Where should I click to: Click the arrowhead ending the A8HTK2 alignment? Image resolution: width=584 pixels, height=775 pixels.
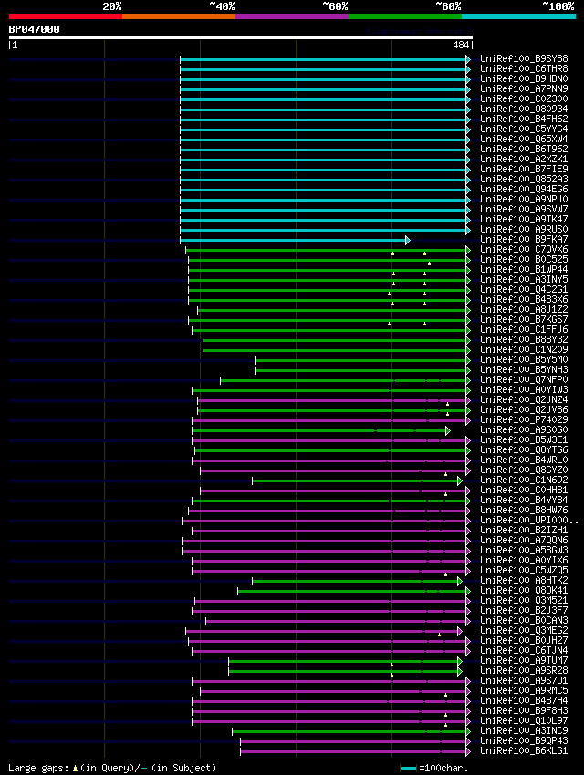pyautogui.click(x=459, y=582)
